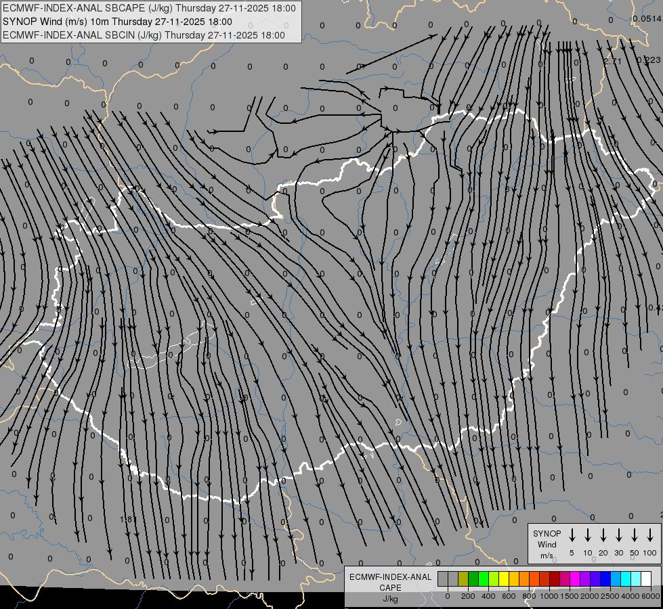Select the SBCIN title line
Screen dimensions: 663x609
click(x=144, y=35)
